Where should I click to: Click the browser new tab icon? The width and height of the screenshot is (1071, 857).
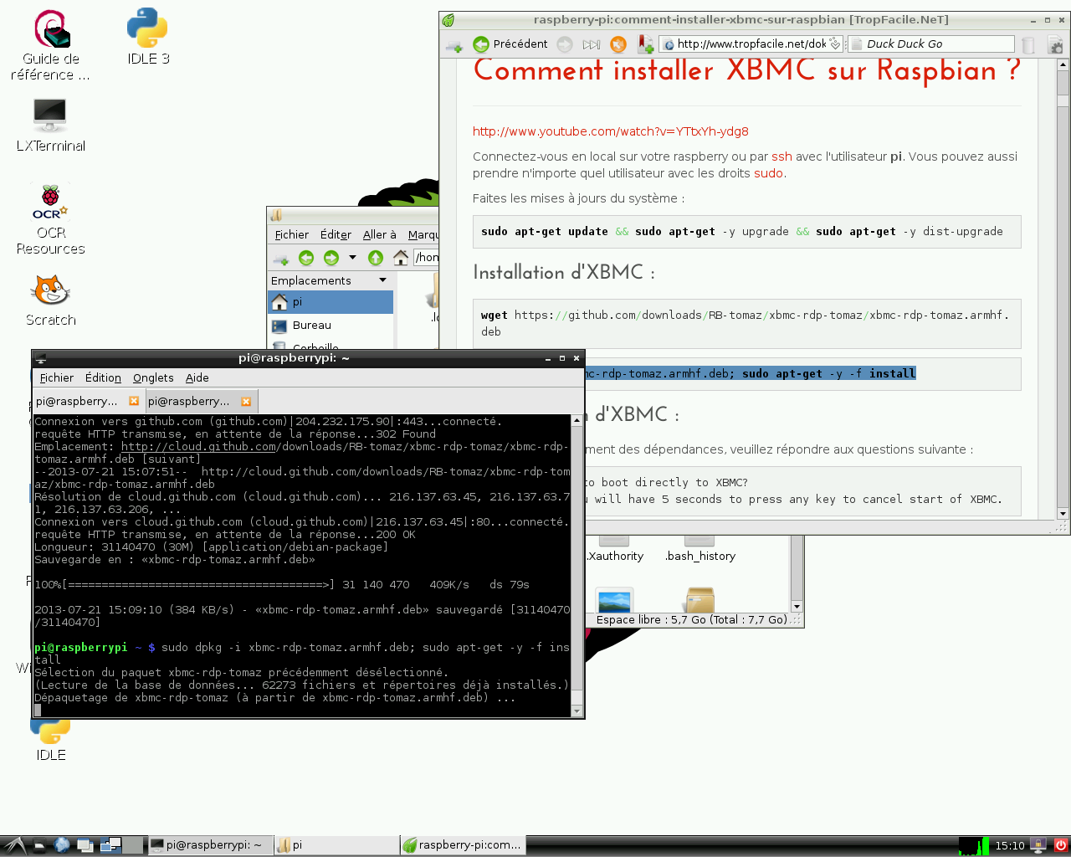[x=454, y=45]
